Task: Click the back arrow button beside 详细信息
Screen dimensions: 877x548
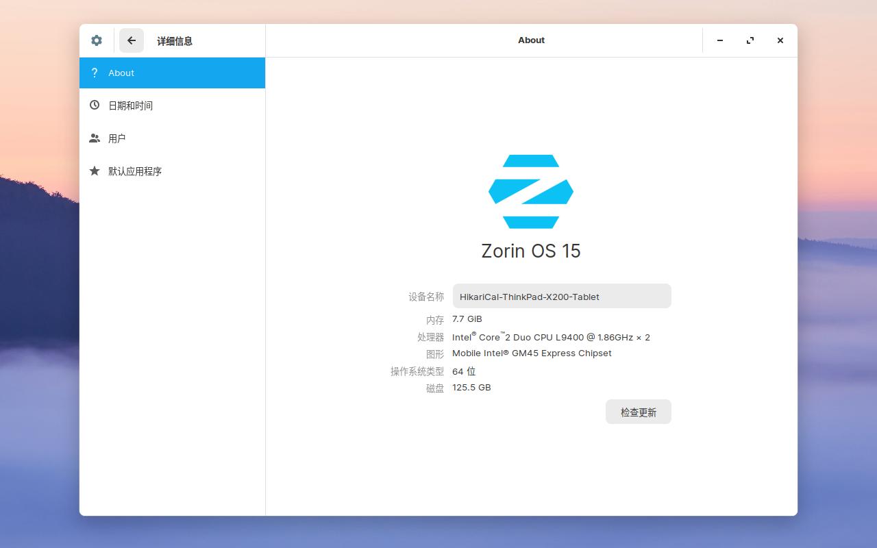Action: coord(132,40)
